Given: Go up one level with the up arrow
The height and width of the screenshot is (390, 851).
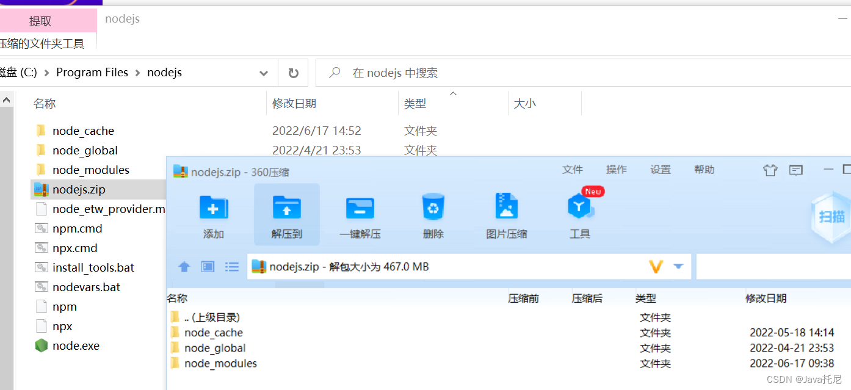Looking at the screenshot, I should 184,267.
